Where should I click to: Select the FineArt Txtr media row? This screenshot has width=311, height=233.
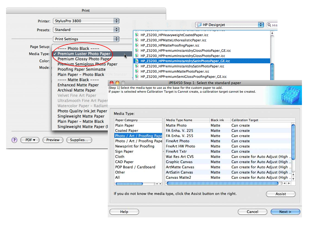click(x=228, y=151)
